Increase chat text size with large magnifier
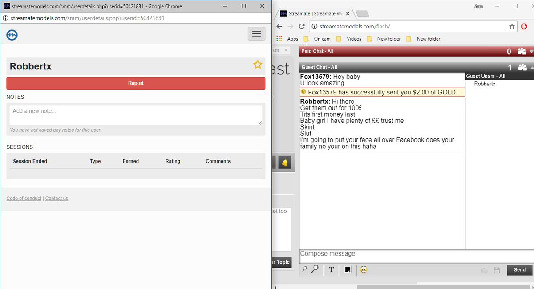Viewport: 534px width, 289px height. tap(315, 269)
